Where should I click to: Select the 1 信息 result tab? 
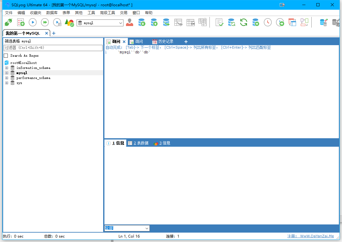pos(116,143)
